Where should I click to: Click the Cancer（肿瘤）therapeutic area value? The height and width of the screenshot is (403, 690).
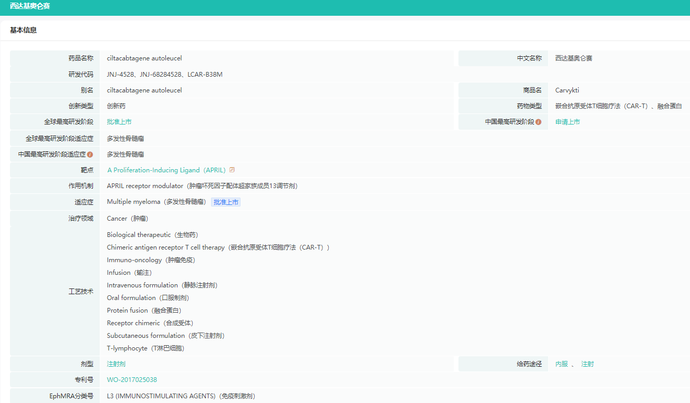128,219
